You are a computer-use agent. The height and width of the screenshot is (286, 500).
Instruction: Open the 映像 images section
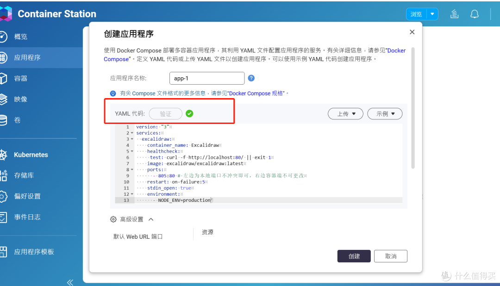click(21, 99)
